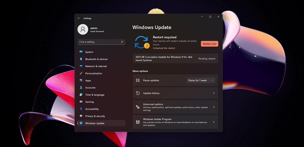304x147 pixels.
Task: Click the Personalization brush icon
Action: pos(81,73)
